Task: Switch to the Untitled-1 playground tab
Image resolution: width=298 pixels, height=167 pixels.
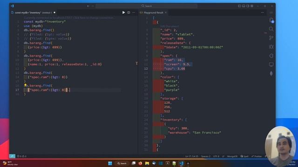Action: pos(33,13)
